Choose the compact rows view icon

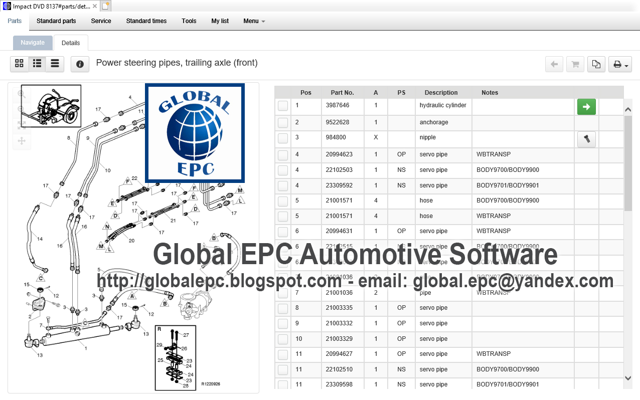coord(55,64)
